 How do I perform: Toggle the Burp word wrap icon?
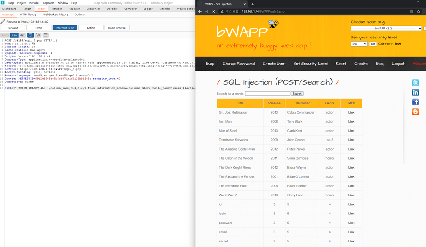click(x=30, y=35)
